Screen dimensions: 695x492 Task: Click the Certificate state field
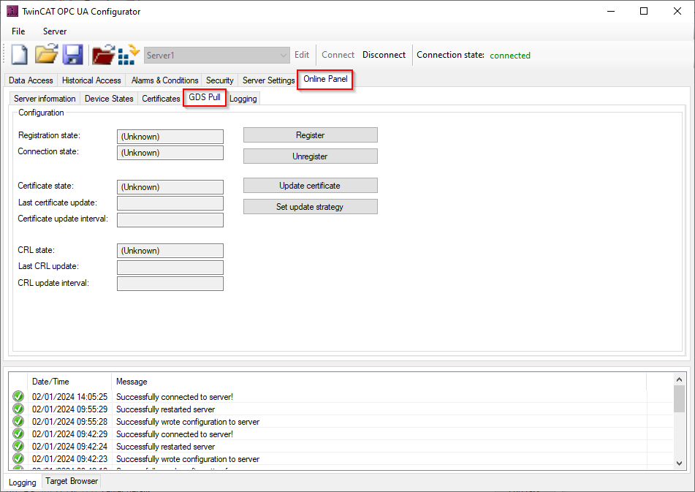[x=170, y=187]
